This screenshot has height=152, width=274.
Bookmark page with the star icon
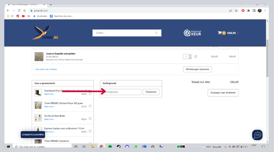click(x=236, y=10)
